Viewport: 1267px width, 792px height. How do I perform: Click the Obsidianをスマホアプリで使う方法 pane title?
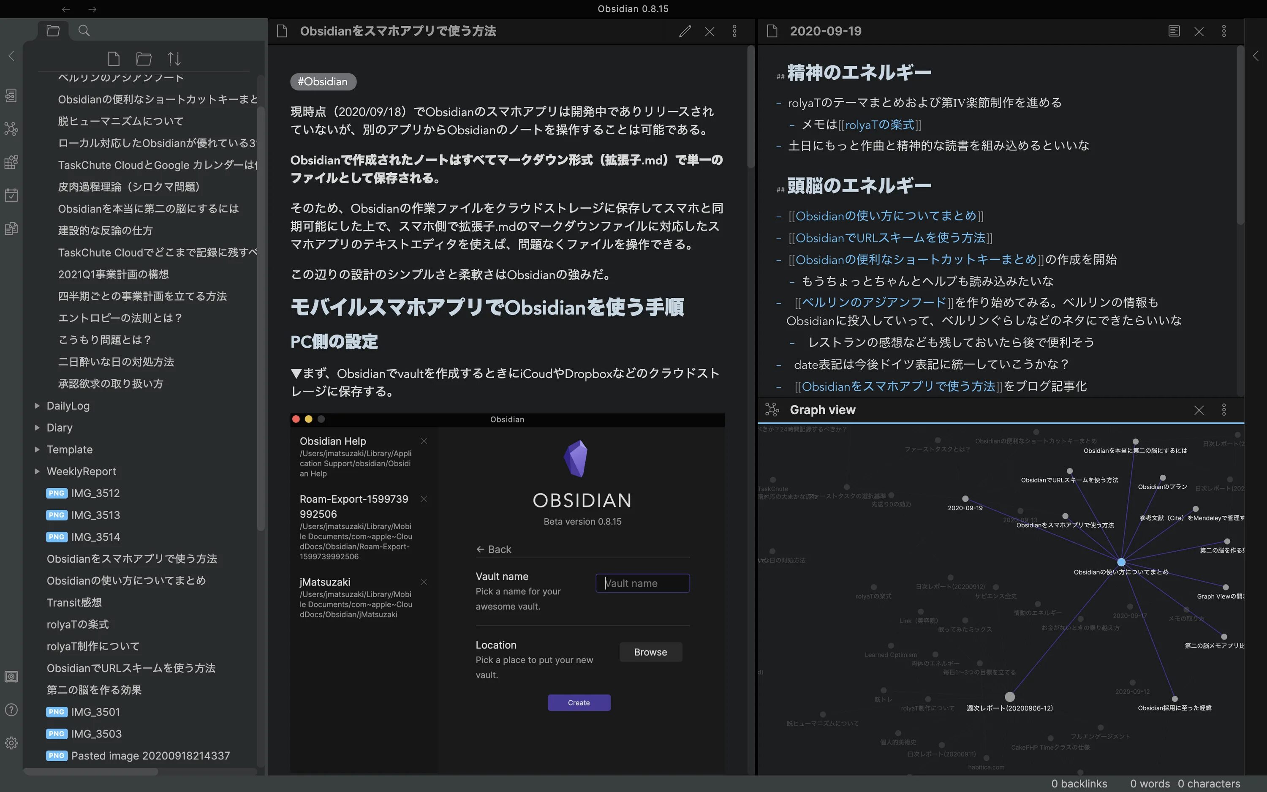tap(398, 31)
